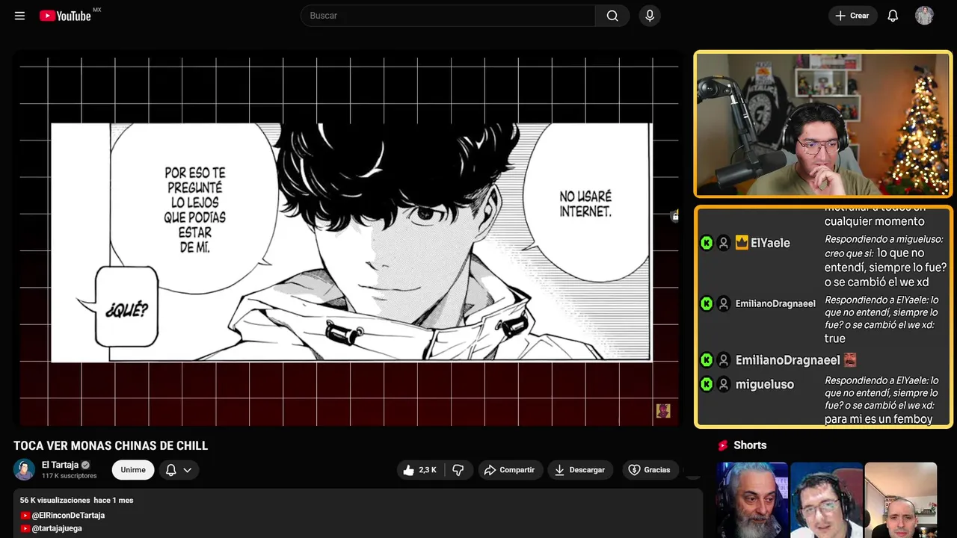Click the 56 K visualizaciones text
The image size is (957, 538).
(x=55, y=500)
